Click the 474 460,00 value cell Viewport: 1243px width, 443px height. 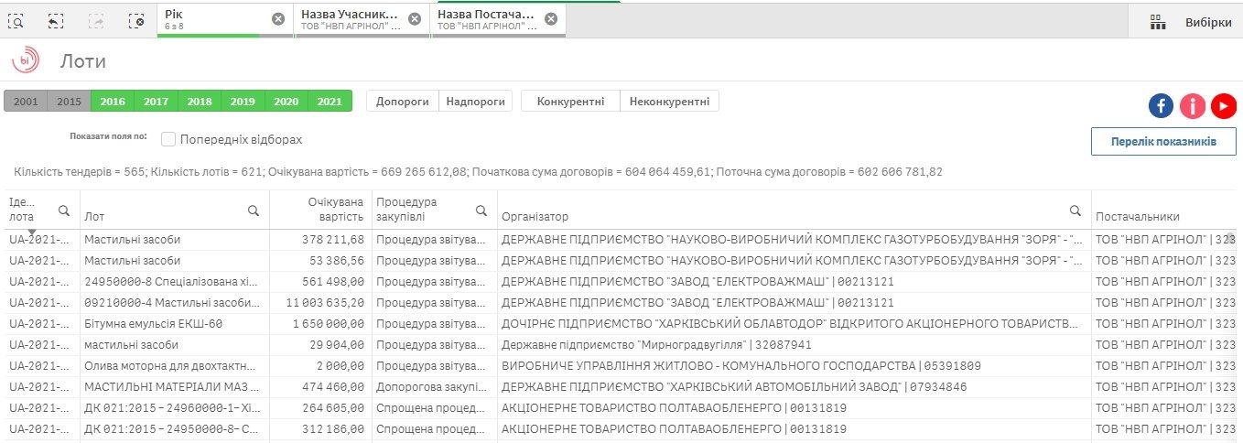[x=320, y=387]
